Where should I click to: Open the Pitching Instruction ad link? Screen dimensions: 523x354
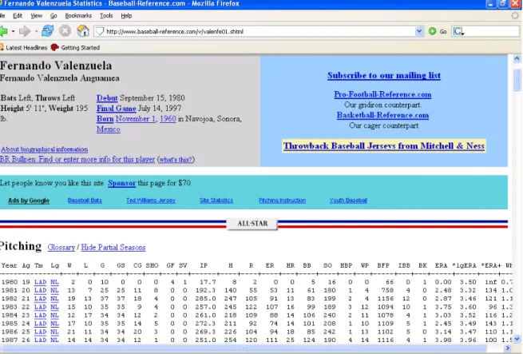[x=282, y=201]
